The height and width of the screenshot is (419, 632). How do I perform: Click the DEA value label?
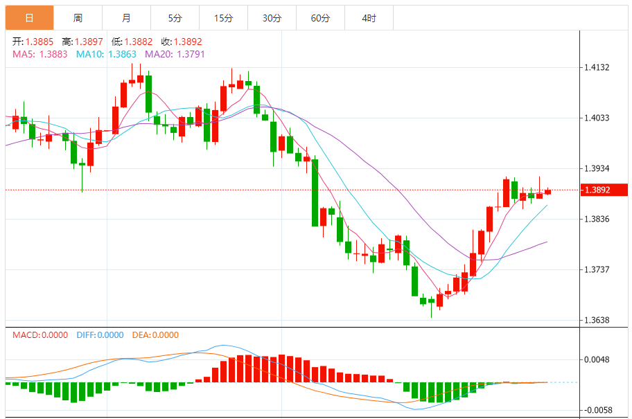point(156,335)
